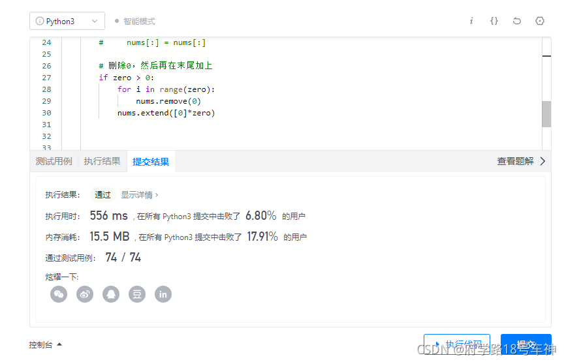Viewport: 566px width, 362px height.
Task: Click the code editor vertical scrollbar thumb
Action: (546, 114)
